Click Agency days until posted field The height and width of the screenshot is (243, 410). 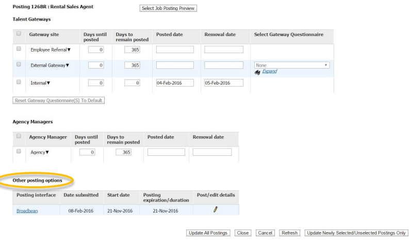click(87, 152)
